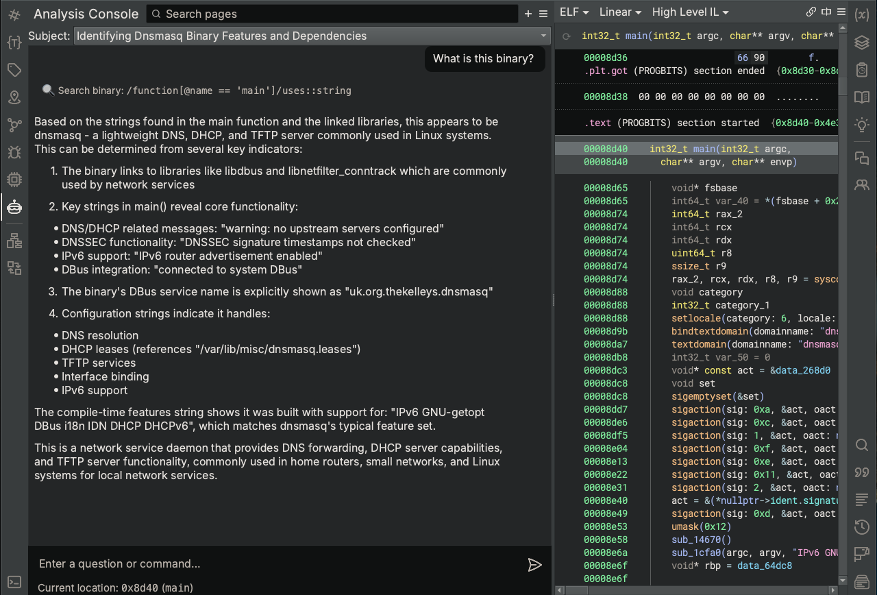Click the bindtextdomain call line
877x595 pixels.
tap(754, 331)
